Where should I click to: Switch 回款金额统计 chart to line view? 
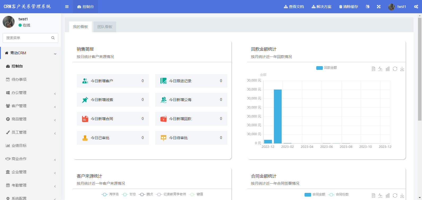point(380,69)
